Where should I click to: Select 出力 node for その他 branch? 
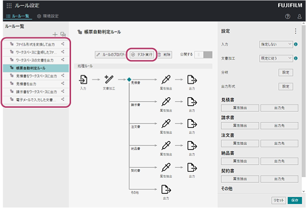click(x=166, y=189)
